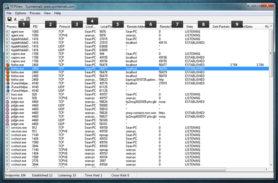Click local port 61125 of iTunesHelper
The image size is (278, 183).
[103, 87]
